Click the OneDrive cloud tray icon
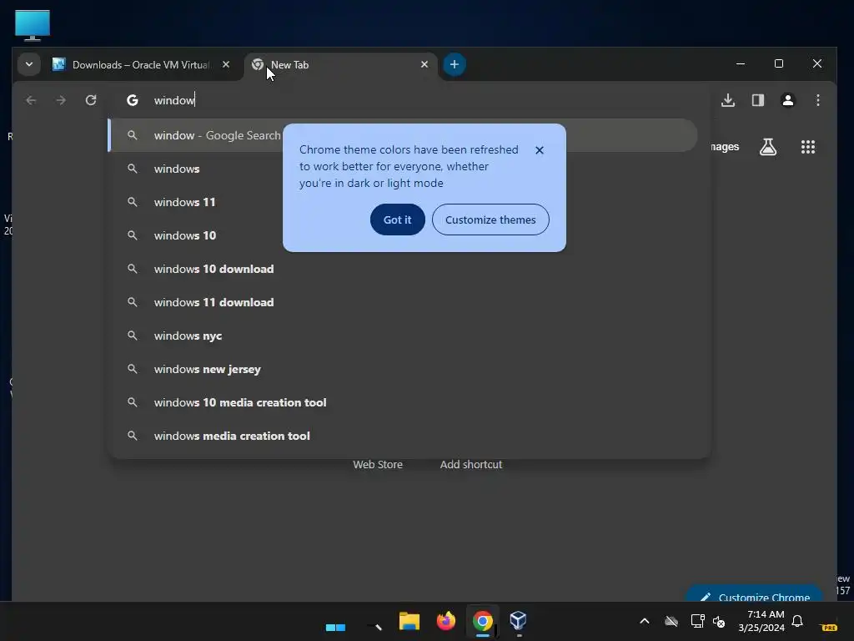The image size is (854, 641). 671,621
